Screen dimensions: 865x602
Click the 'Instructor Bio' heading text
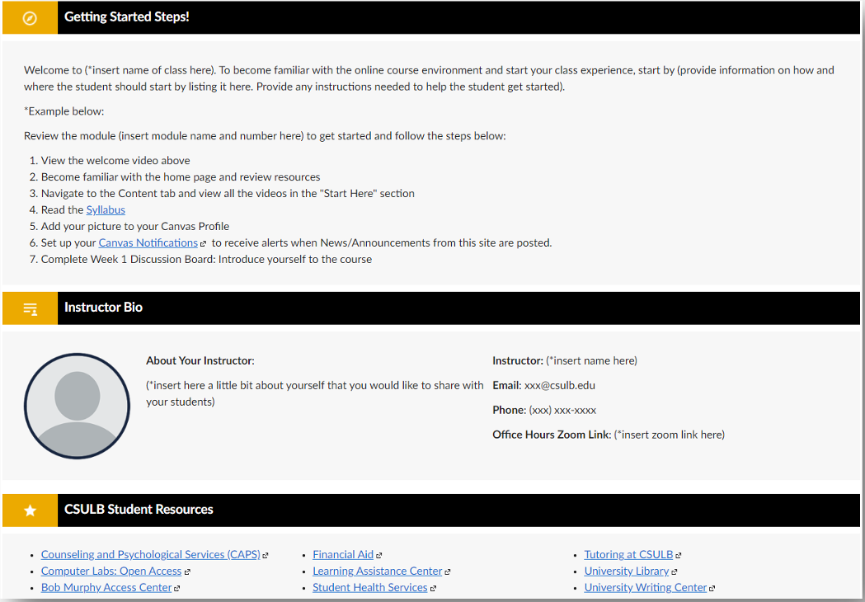104,308
